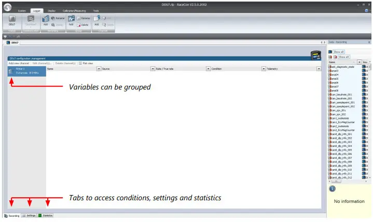Select ana03 in data list
Screen dimensions: 373x222
click(x=335, y=71)
